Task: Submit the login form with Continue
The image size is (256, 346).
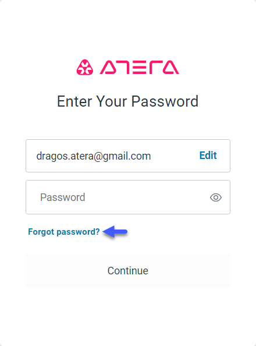Action: (128, 270)
